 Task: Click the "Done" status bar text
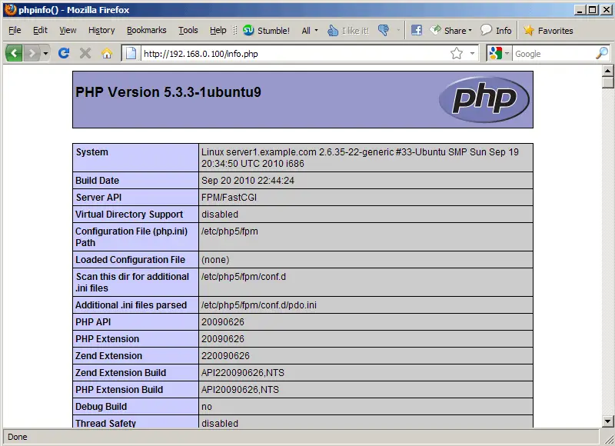[x=17, y=437]
